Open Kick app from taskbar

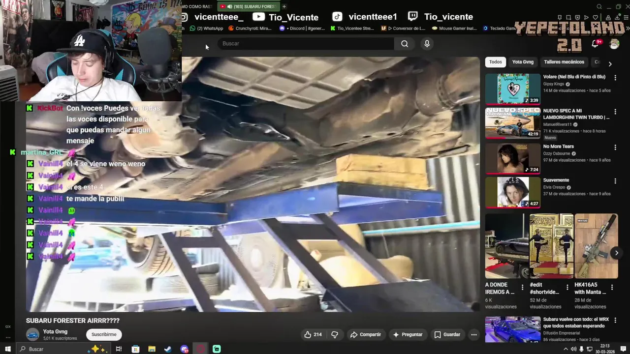(217, 349)
